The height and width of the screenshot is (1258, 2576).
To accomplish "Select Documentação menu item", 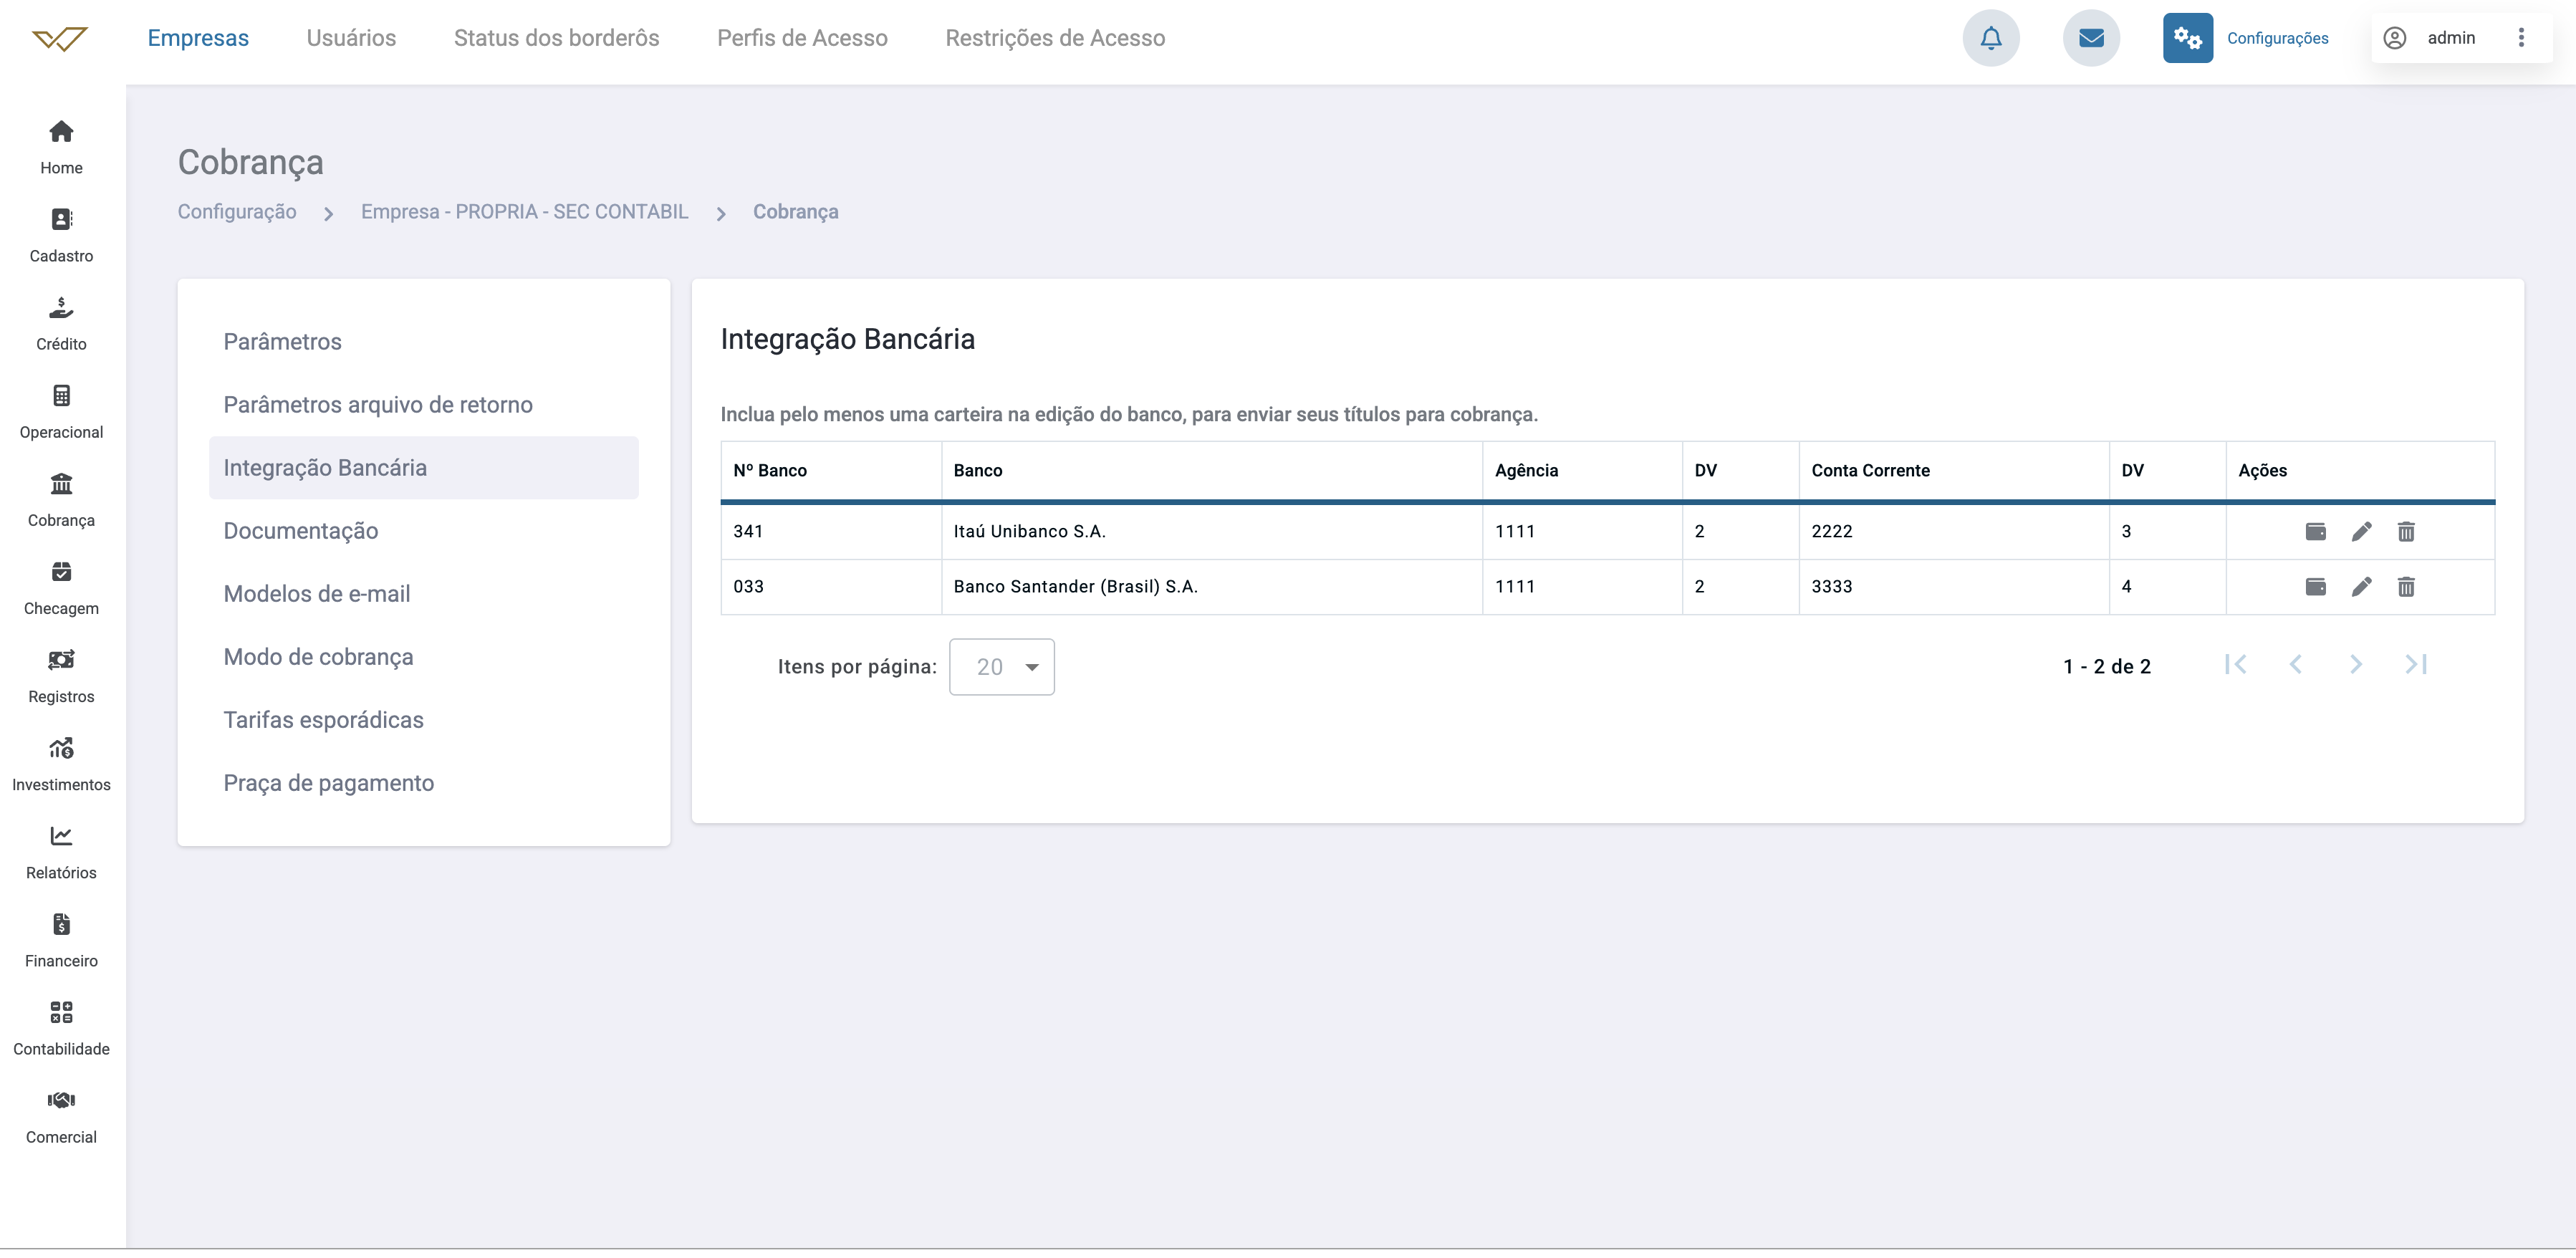I will point(423,531).
